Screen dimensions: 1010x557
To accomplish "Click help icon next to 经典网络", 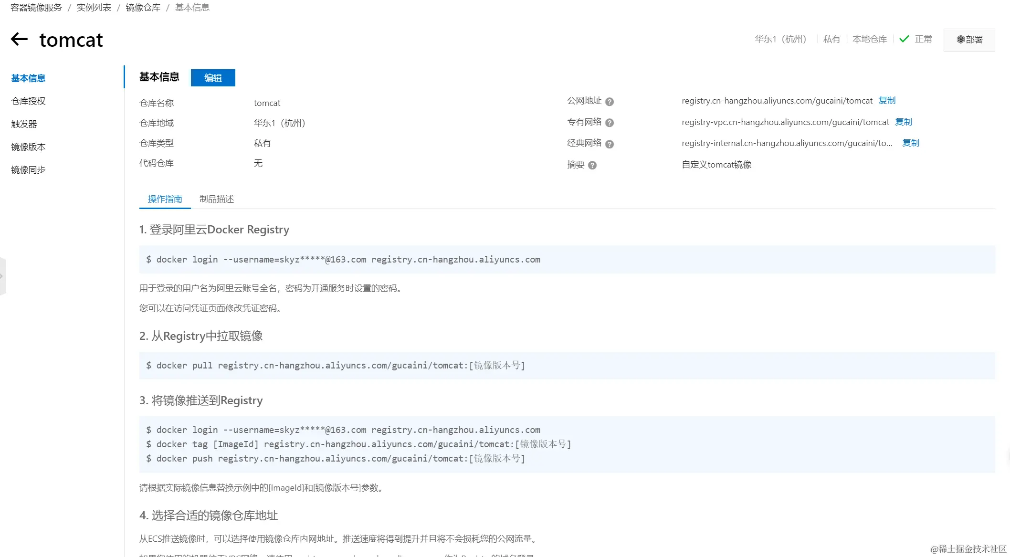I will [x=610, y=144].
